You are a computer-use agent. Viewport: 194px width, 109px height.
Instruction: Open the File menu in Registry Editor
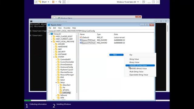point(50,28)
